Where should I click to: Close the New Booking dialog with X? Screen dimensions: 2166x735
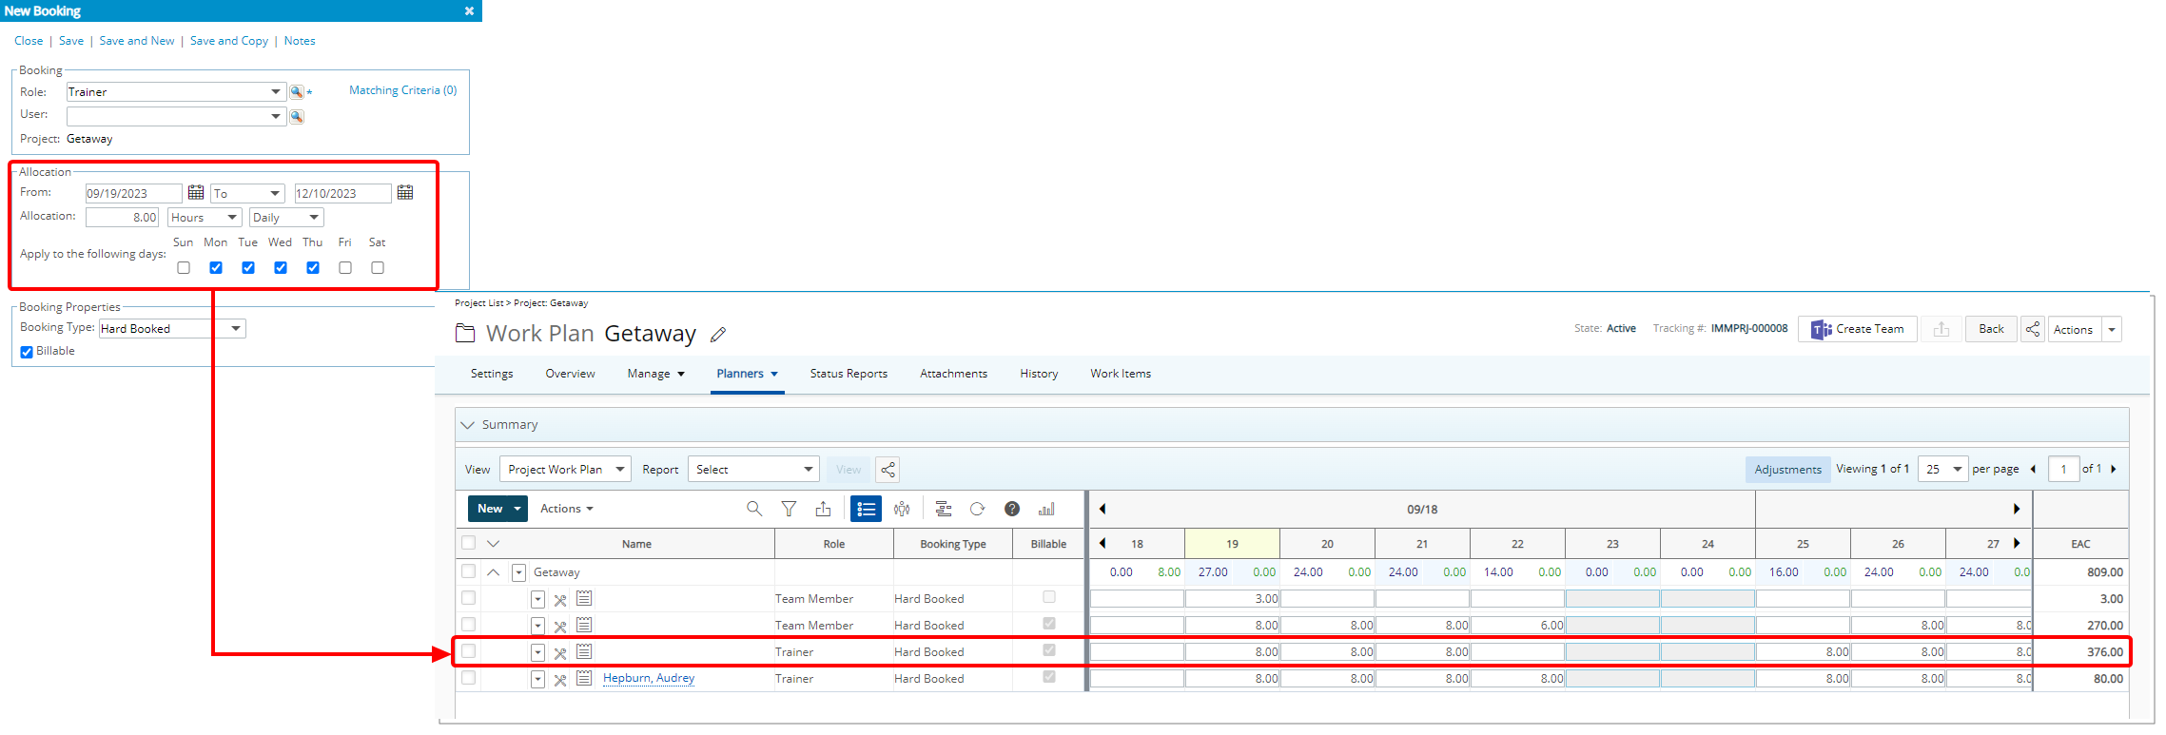point(469,10)
